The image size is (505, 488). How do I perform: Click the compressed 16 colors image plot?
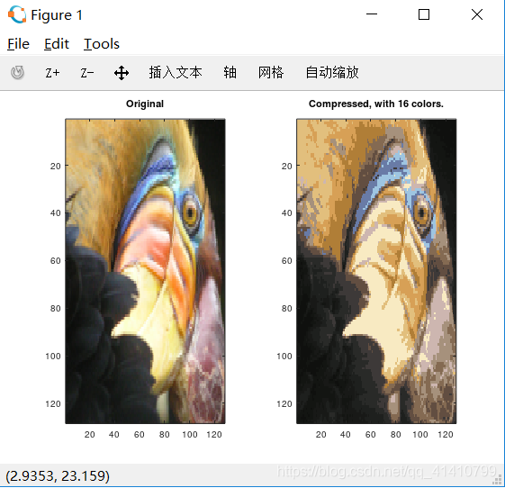pyautogui.click(x=376, y=271)
